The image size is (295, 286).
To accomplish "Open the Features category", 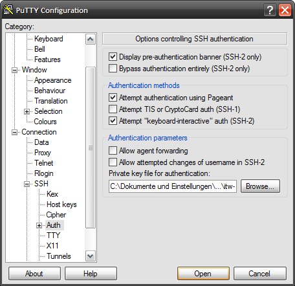I will click(x=47, y=60).
